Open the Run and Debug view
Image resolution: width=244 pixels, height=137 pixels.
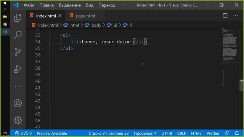(18, 69)
